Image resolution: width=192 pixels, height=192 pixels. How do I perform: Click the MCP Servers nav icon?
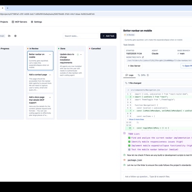(13, 22)
